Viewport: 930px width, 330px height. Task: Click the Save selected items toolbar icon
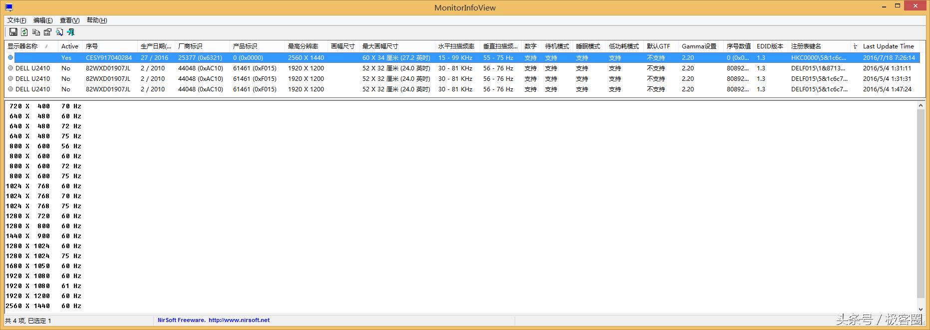tap(13, 32)
